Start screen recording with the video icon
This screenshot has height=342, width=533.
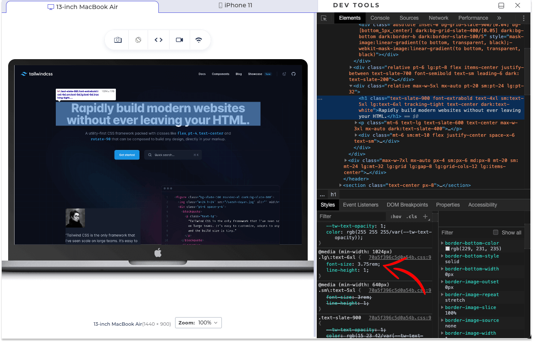(179, 39)
